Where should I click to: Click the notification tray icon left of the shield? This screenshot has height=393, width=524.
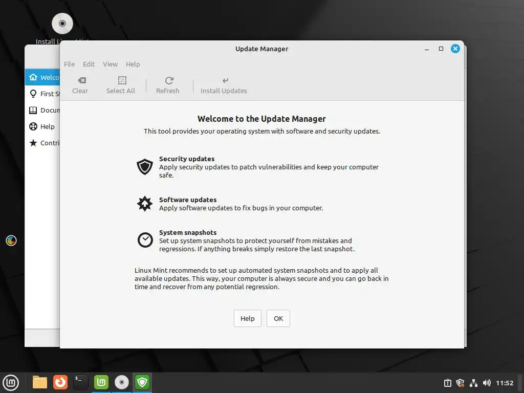pos(447,383)
